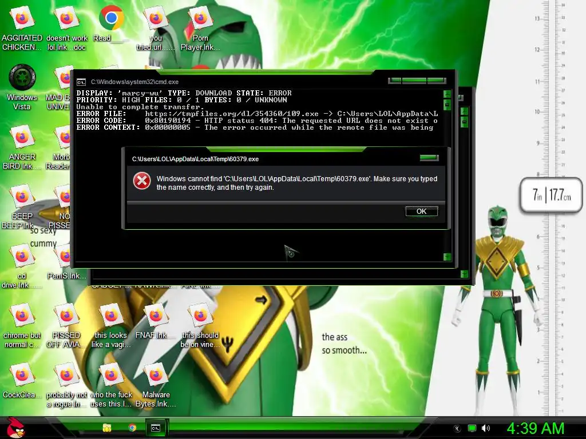586x439 pixels.
Task: Select the Morb Reader desktop icon
Action: coord(59,148)
